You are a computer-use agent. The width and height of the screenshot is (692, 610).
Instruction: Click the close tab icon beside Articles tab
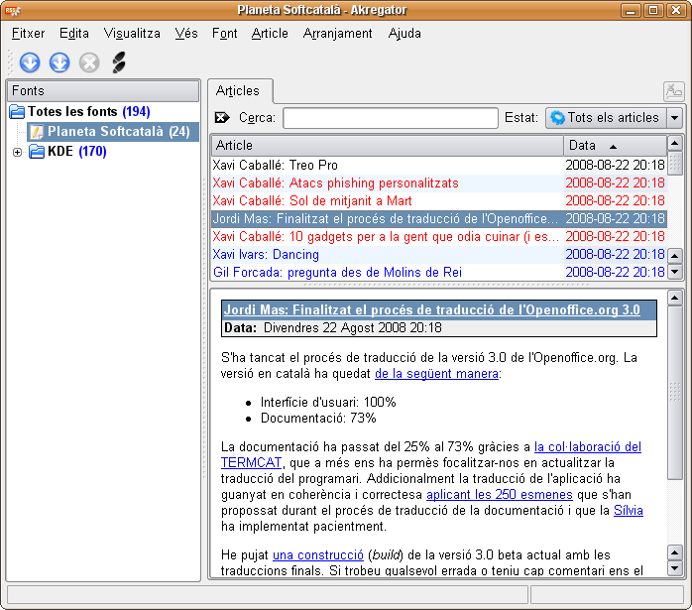(x=673, y=91)
